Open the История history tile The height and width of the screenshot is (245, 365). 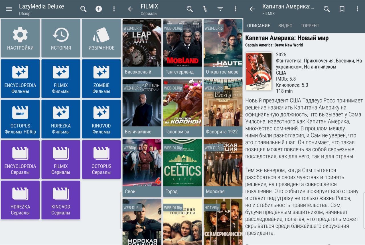(x=61, y=38)
